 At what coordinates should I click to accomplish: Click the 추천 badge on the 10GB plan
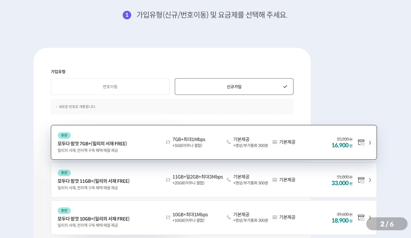click(64, 211)
